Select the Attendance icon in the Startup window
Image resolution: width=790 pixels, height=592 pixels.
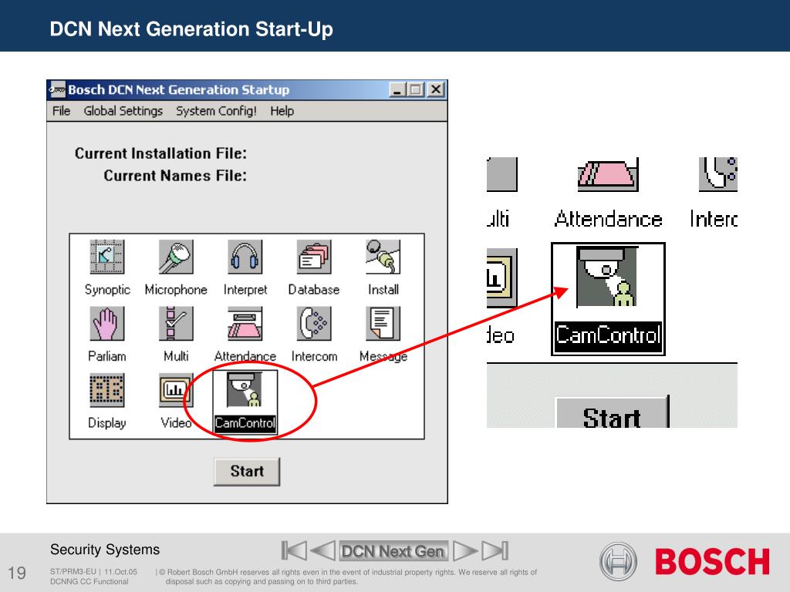(x=245, y=324)
